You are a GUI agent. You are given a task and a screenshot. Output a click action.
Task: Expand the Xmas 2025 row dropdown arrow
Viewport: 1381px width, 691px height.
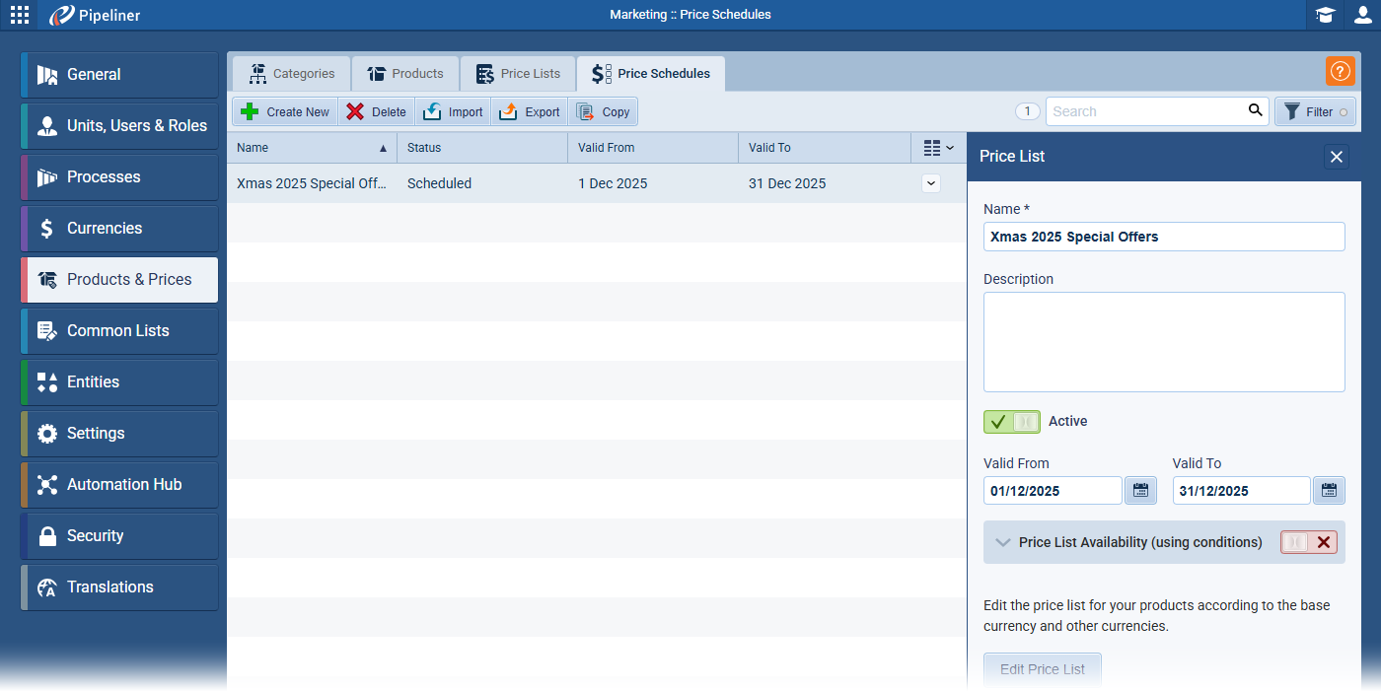point(930,183)
